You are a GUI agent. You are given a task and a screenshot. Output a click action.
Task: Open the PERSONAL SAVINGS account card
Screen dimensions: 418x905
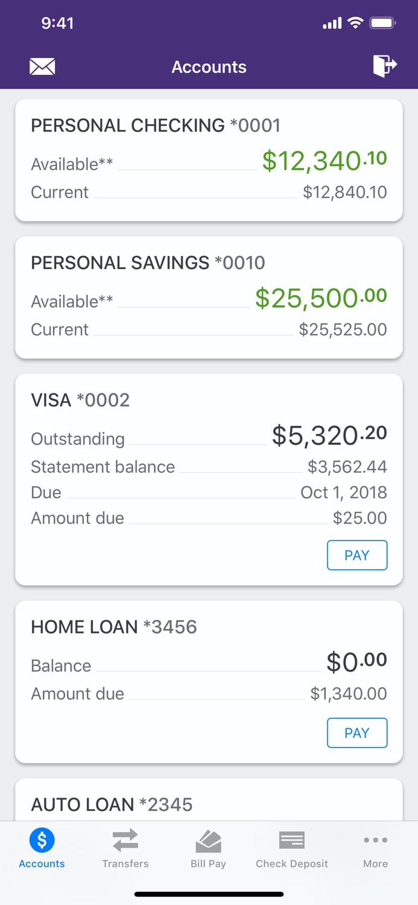(209, 297)
